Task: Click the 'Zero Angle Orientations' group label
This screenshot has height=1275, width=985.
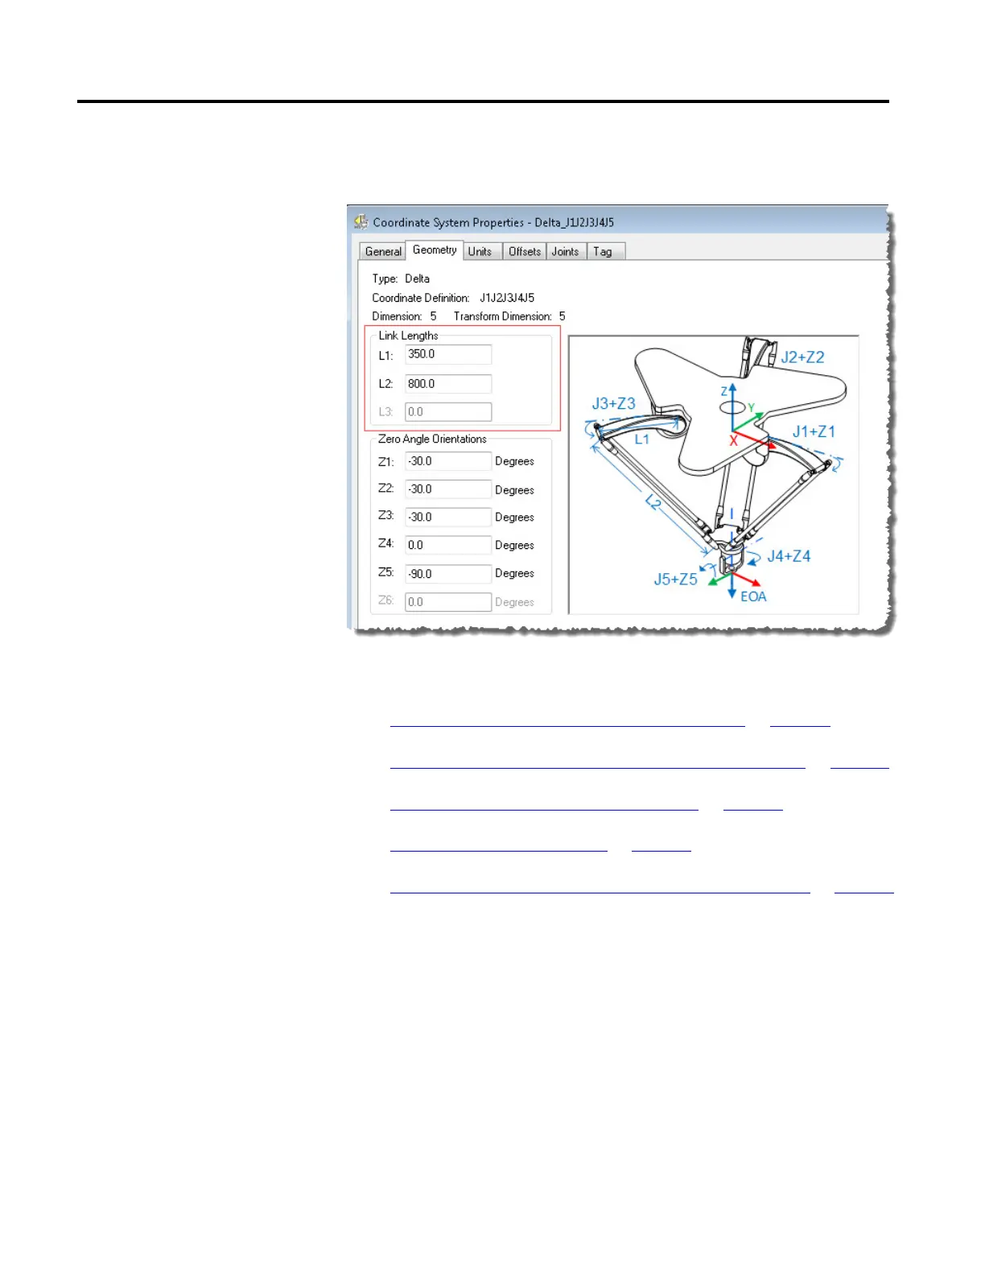Action: (432, 439)
